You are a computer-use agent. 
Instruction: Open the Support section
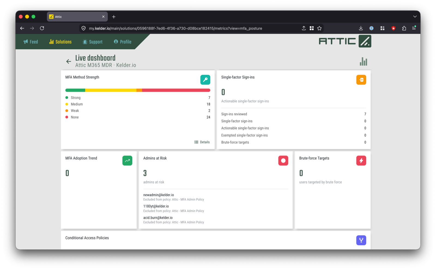pos(92,42)
